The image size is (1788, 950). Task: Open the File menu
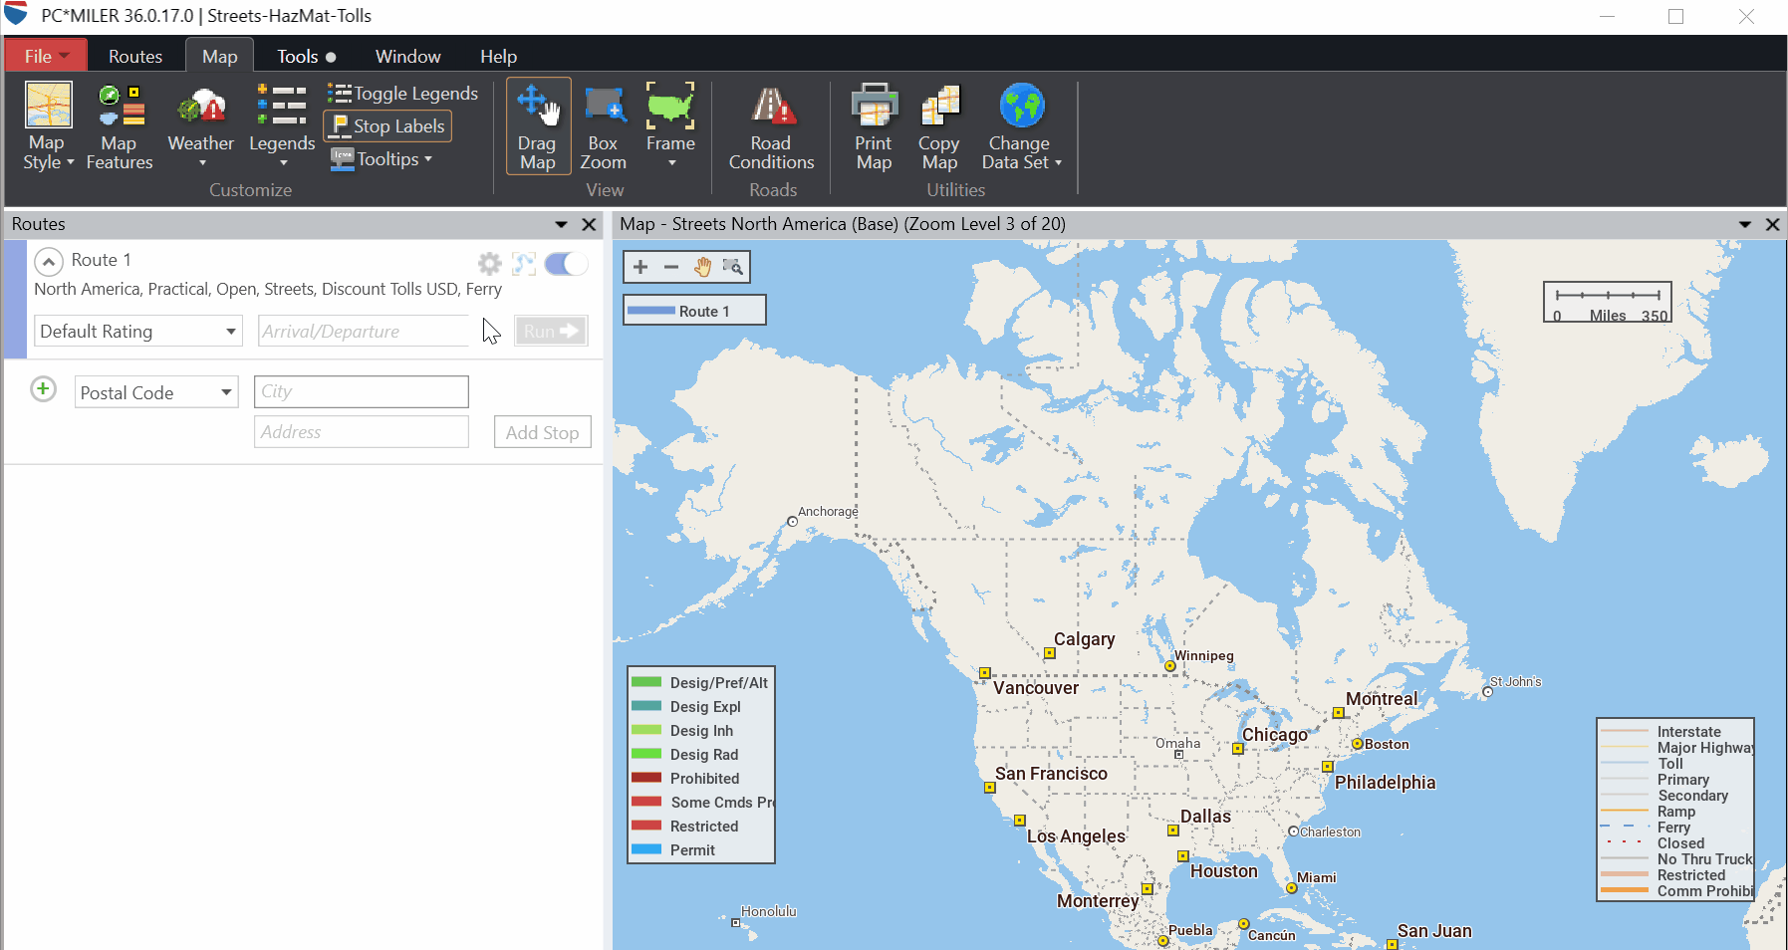[x=46, y=56]
